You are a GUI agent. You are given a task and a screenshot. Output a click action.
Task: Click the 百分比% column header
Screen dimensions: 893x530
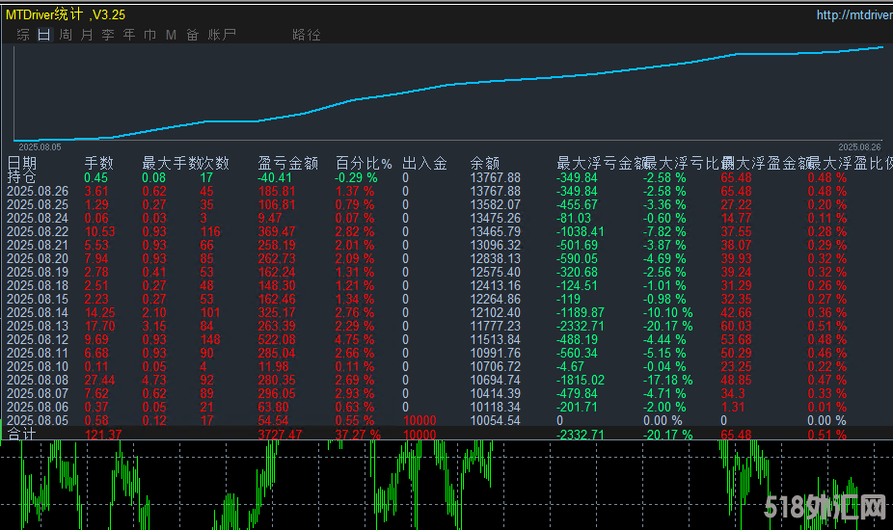click(x=364, y=164)
